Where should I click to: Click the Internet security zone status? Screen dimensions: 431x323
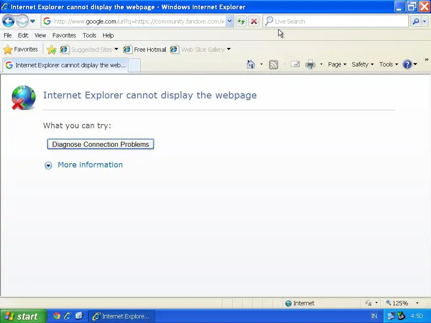coord(300,303)
